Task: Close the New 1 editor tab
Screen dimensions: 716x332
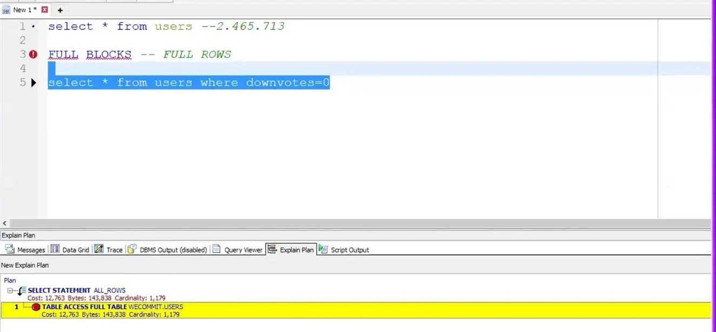Action: pos(45,10)
